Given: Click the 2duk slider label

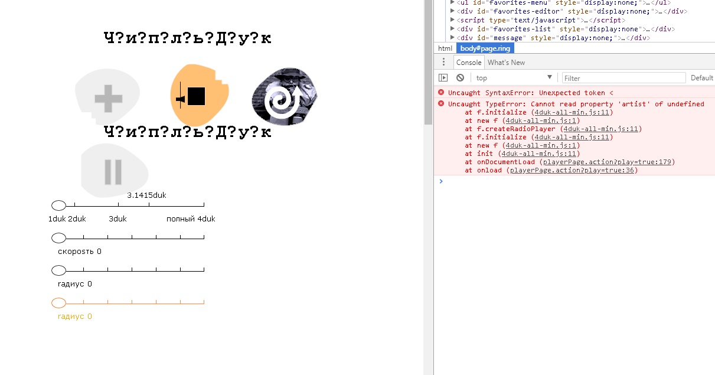Looking at the screenshot, I should click(x=77, y=219).
